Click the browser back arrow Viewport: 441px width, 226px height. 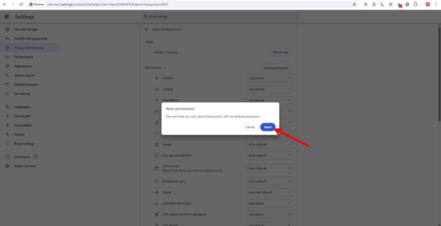(x=4, y=4)
